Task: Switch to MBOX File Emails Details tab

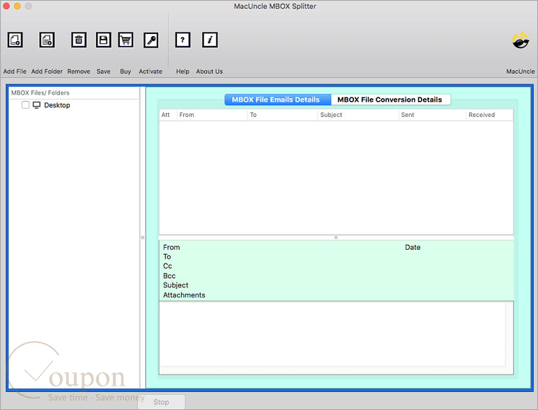Action: coord(277,100)
